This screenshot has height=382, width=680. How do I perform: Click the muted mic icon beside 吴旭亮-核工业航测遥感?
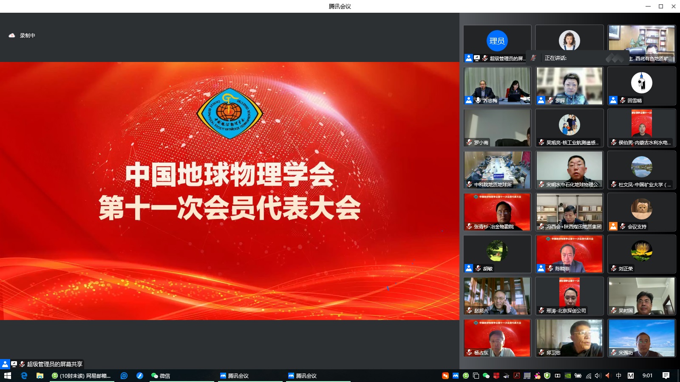541,142
